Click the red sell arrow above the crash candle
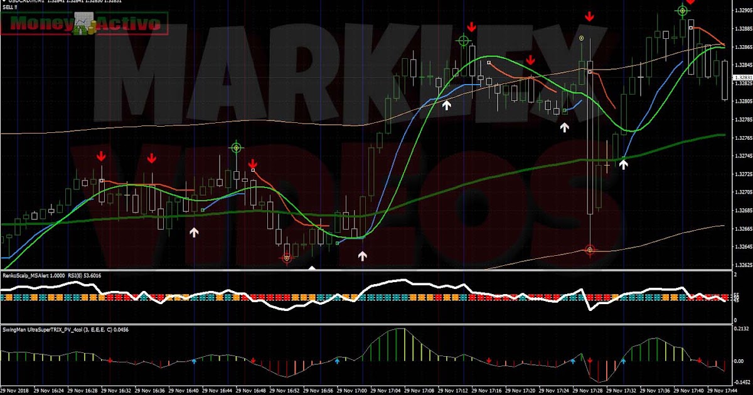Screen dimensions: 753x395 pyautogui.click(x=589, y=16)
